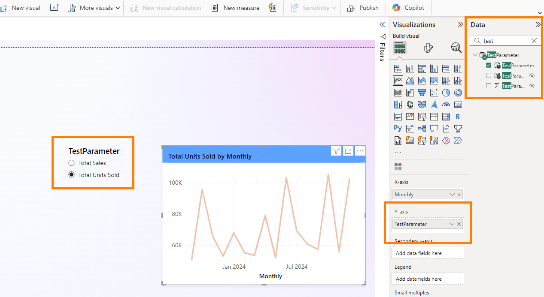This screenshot has width=544, height=297.
Task: Collapse the TestParameter table node
Action: [475, 55]
